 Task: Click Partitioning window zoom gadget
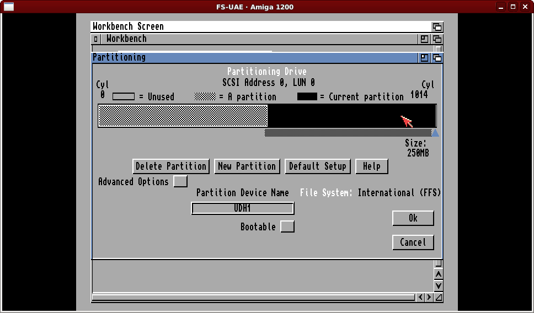[x=424, y=58]
